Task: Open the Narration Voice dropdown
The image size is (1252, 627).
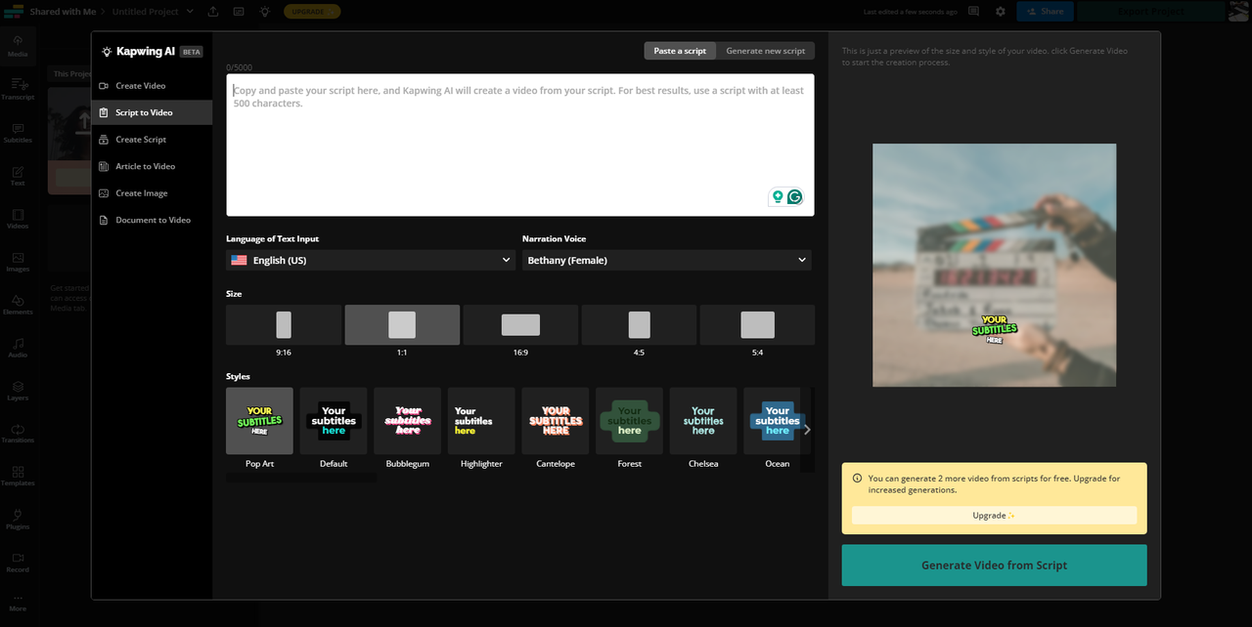Action: click(667, 260)
